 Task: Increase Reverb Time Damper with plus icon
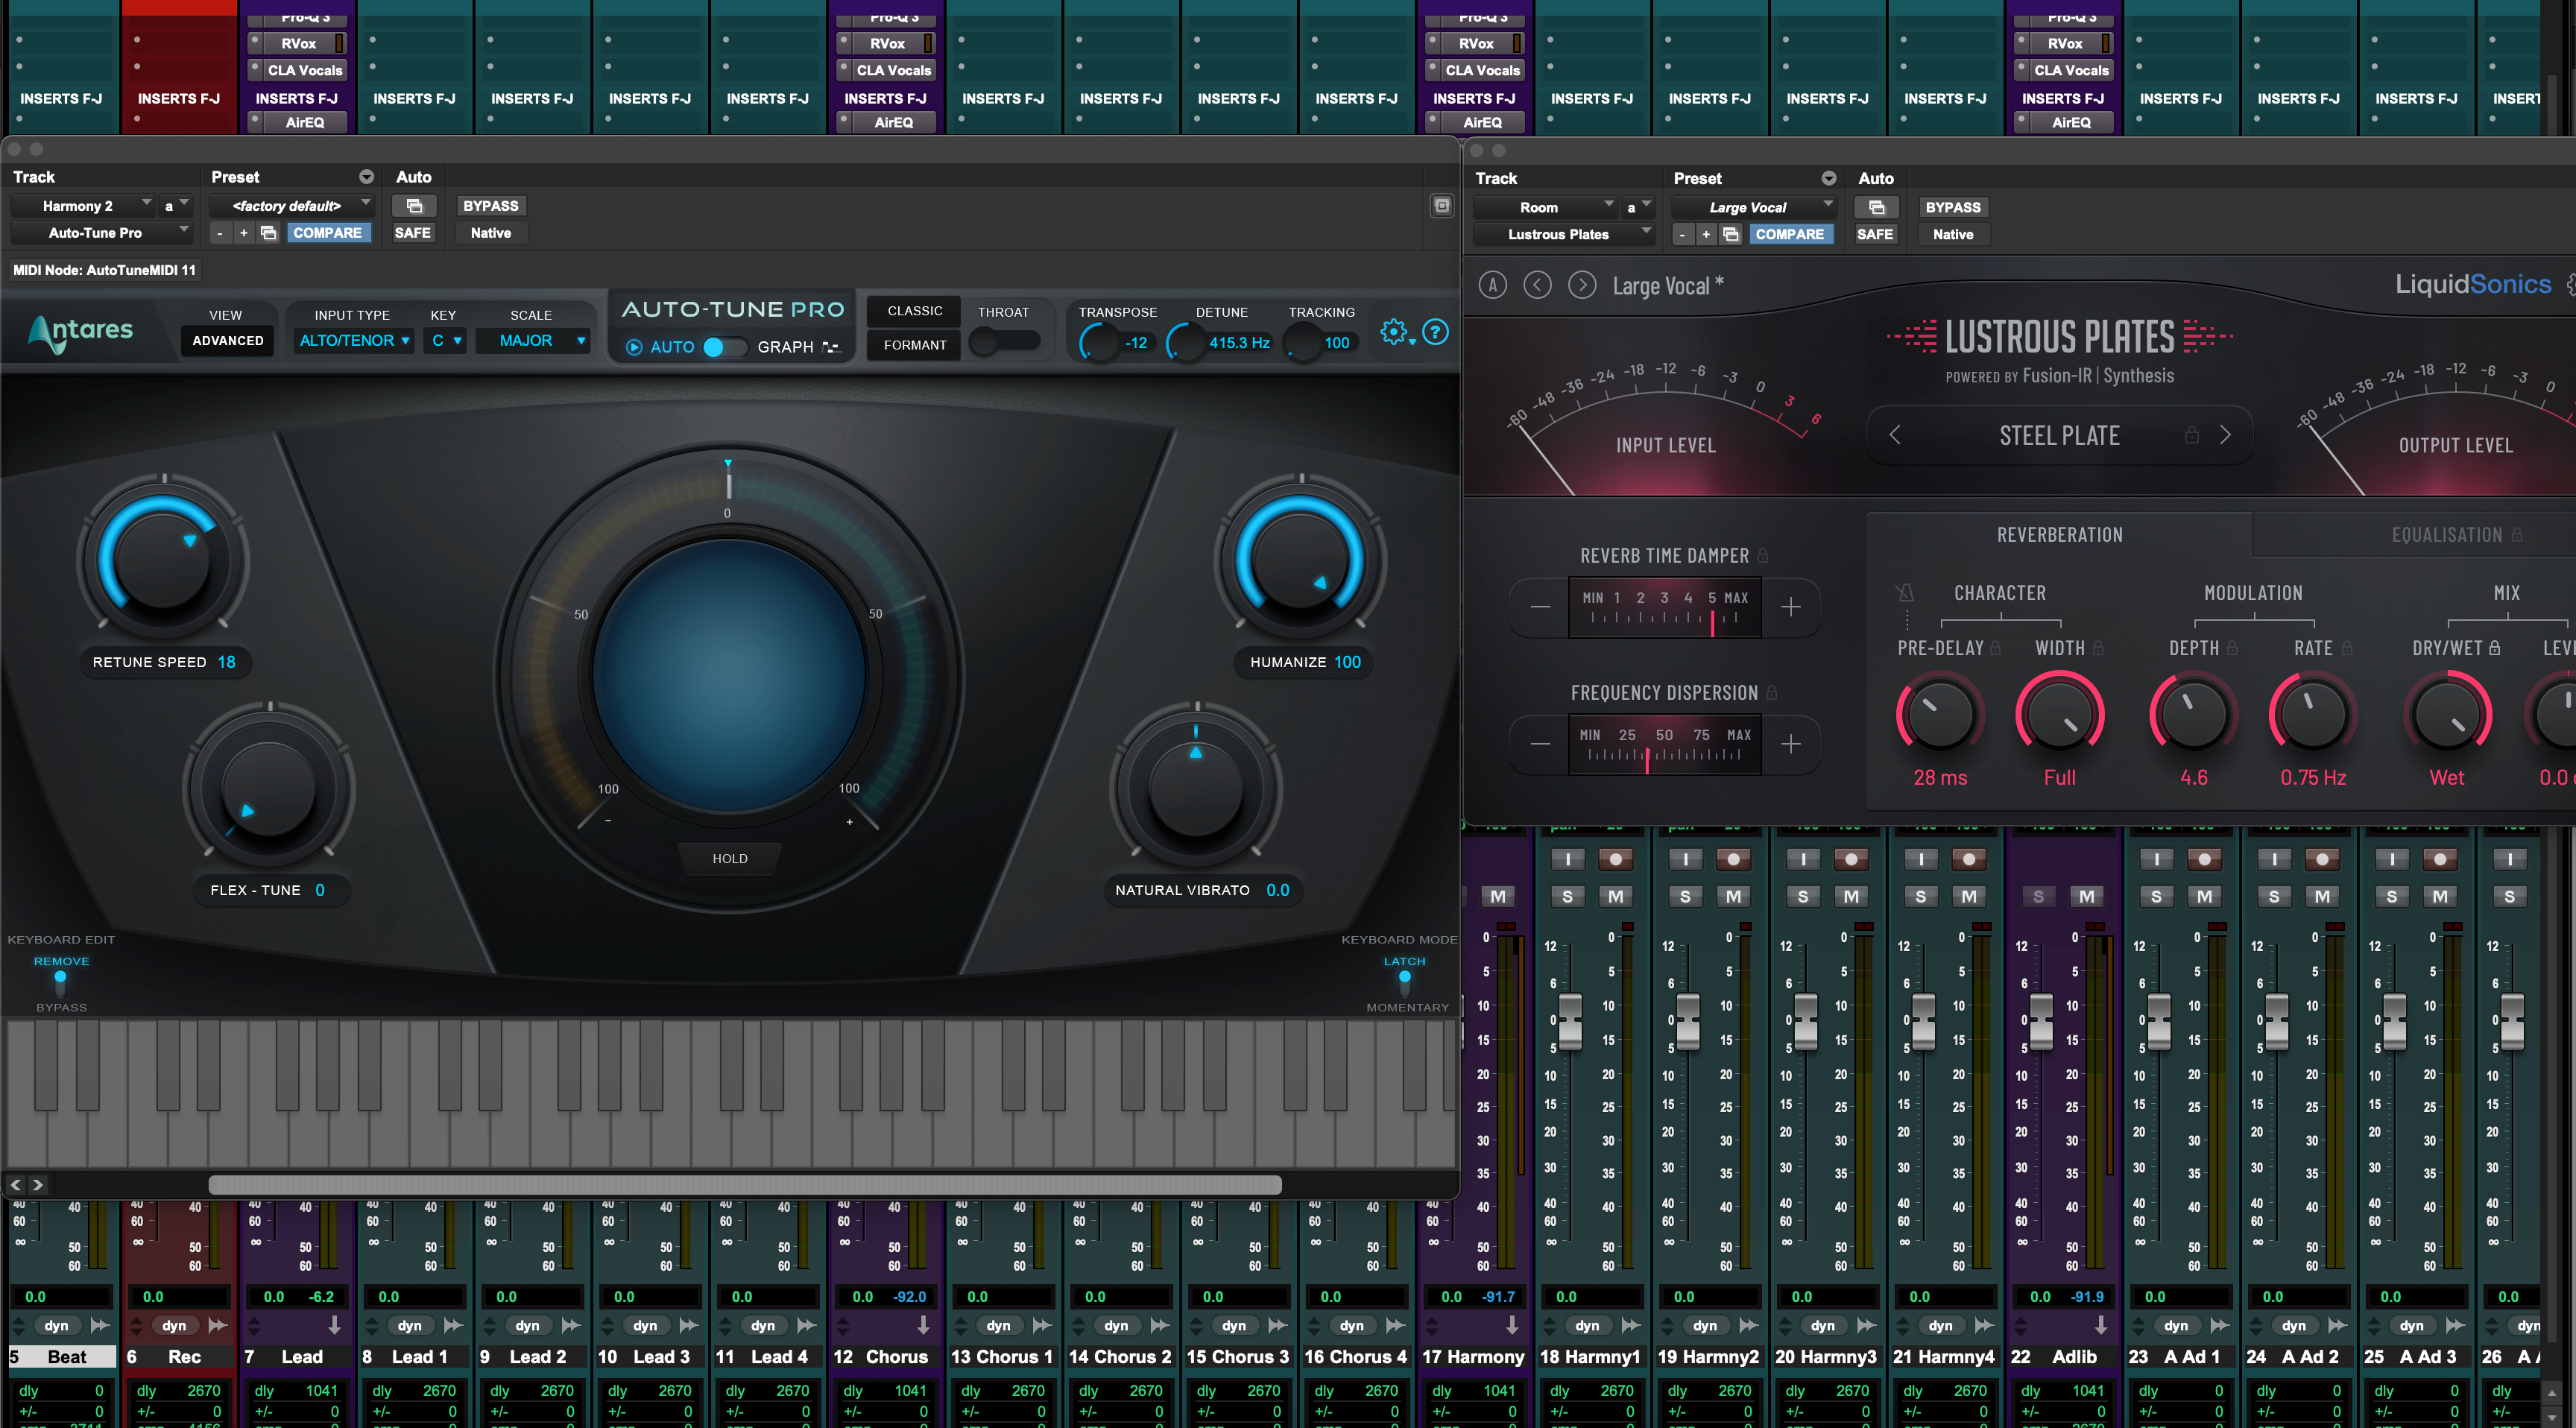coord(1790,607)
